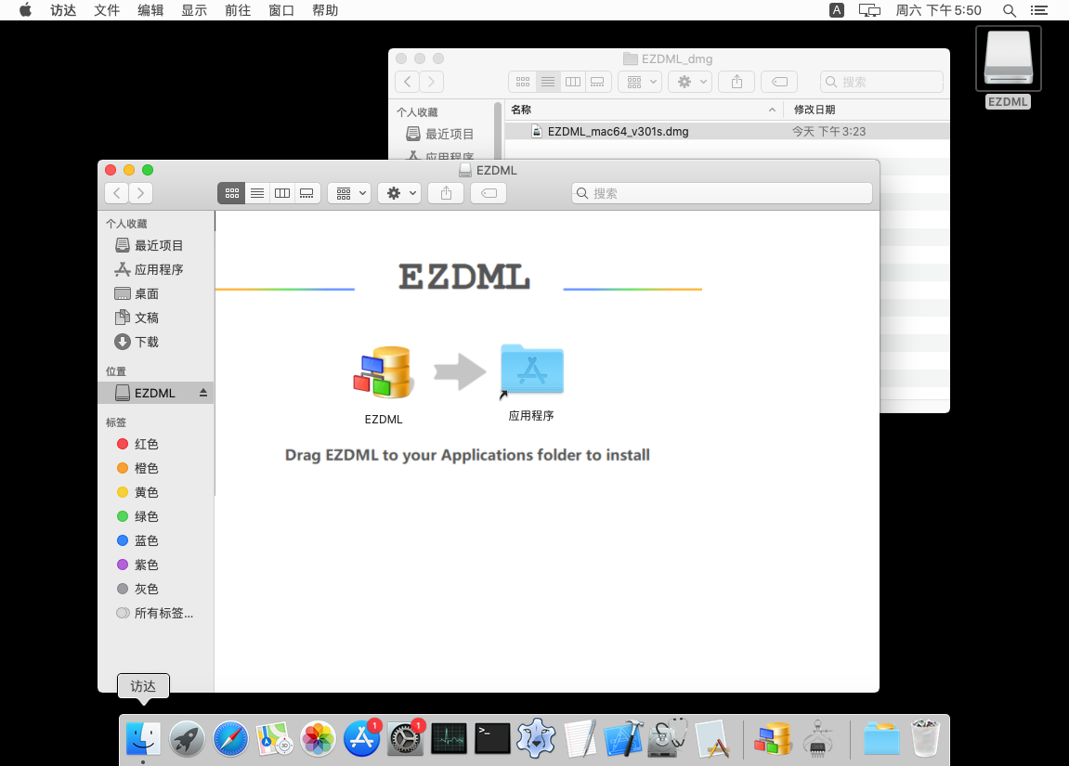1069x766 pixels.
Task: Open Spotlight search in menu bar
Action: tap(1009, 10)
